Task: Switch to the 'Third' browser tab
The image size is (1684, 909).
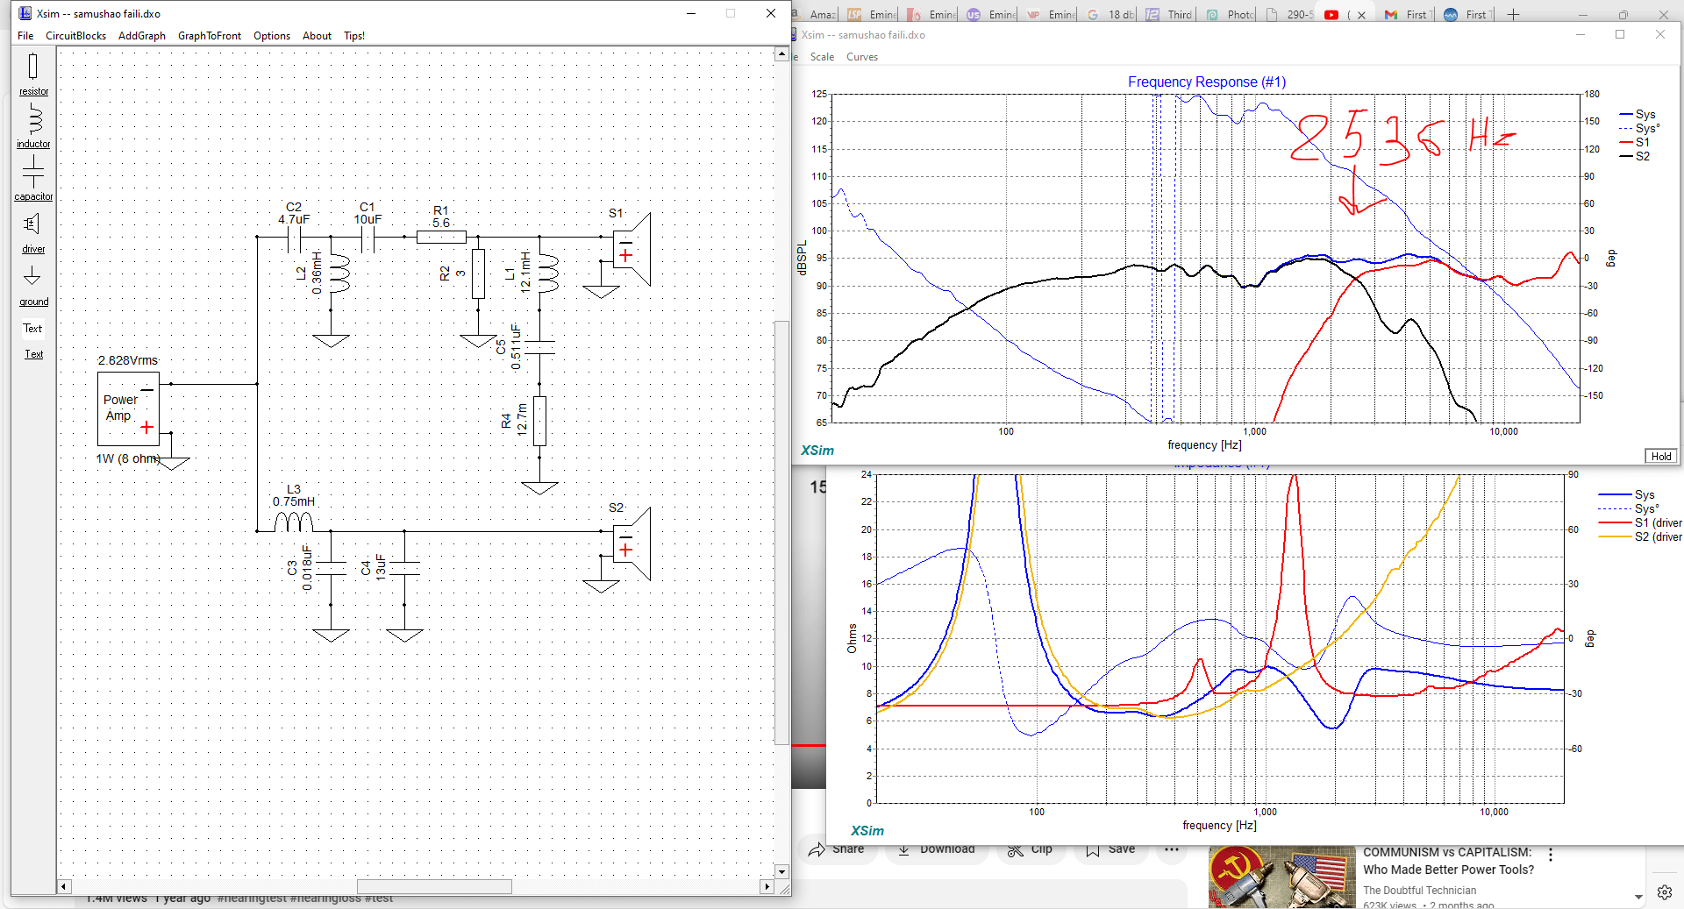Action: coord(1169,14)
